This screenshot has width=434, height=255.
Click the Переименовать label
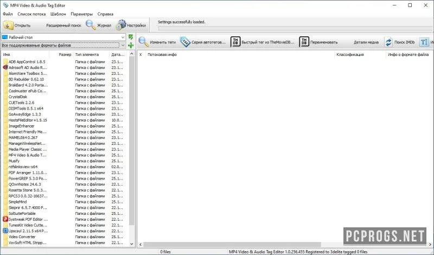click(x=324, y=42)
